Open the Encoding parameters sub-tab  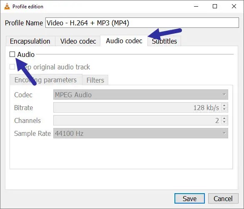[x=46, y=80]
